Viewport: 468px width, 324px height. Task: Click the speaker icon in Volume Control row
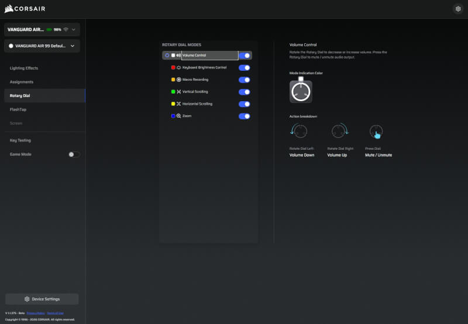pyautogui.click(x=178, y=56)
